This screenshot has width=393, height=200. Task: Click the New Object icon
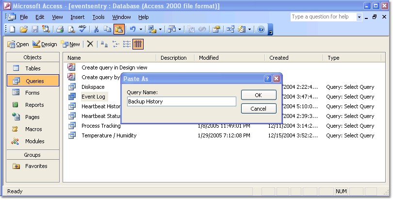[x=242, y=29]
